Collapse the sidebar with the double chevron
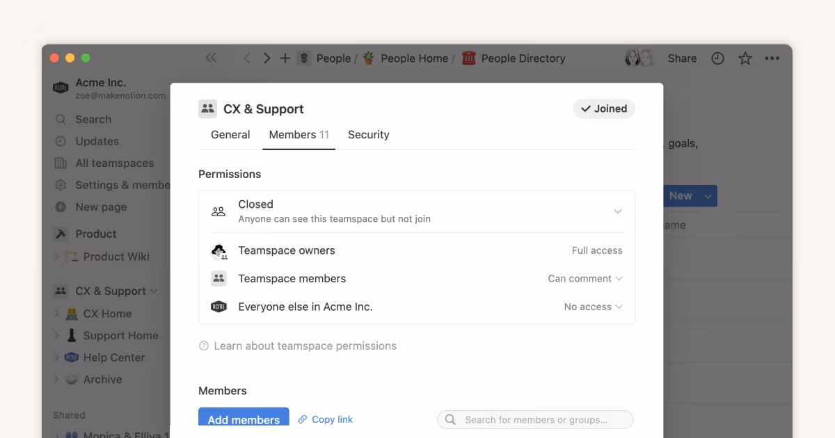The width and height of the screenshot is (835, 438). (211, 58)
